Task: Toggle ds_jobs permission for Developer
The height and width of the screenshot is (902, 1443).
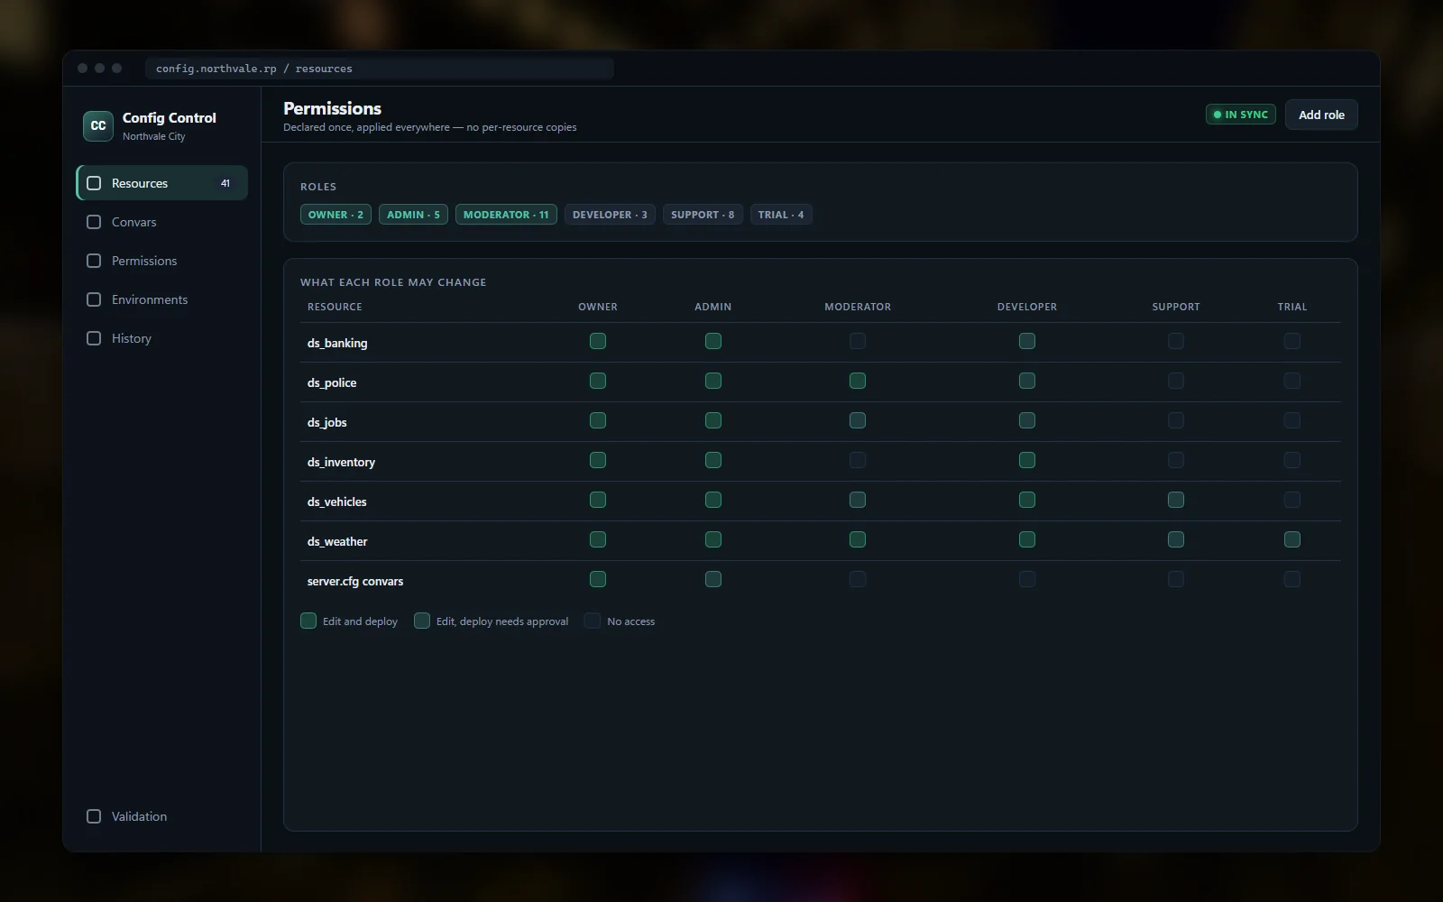Action: 1027,420
